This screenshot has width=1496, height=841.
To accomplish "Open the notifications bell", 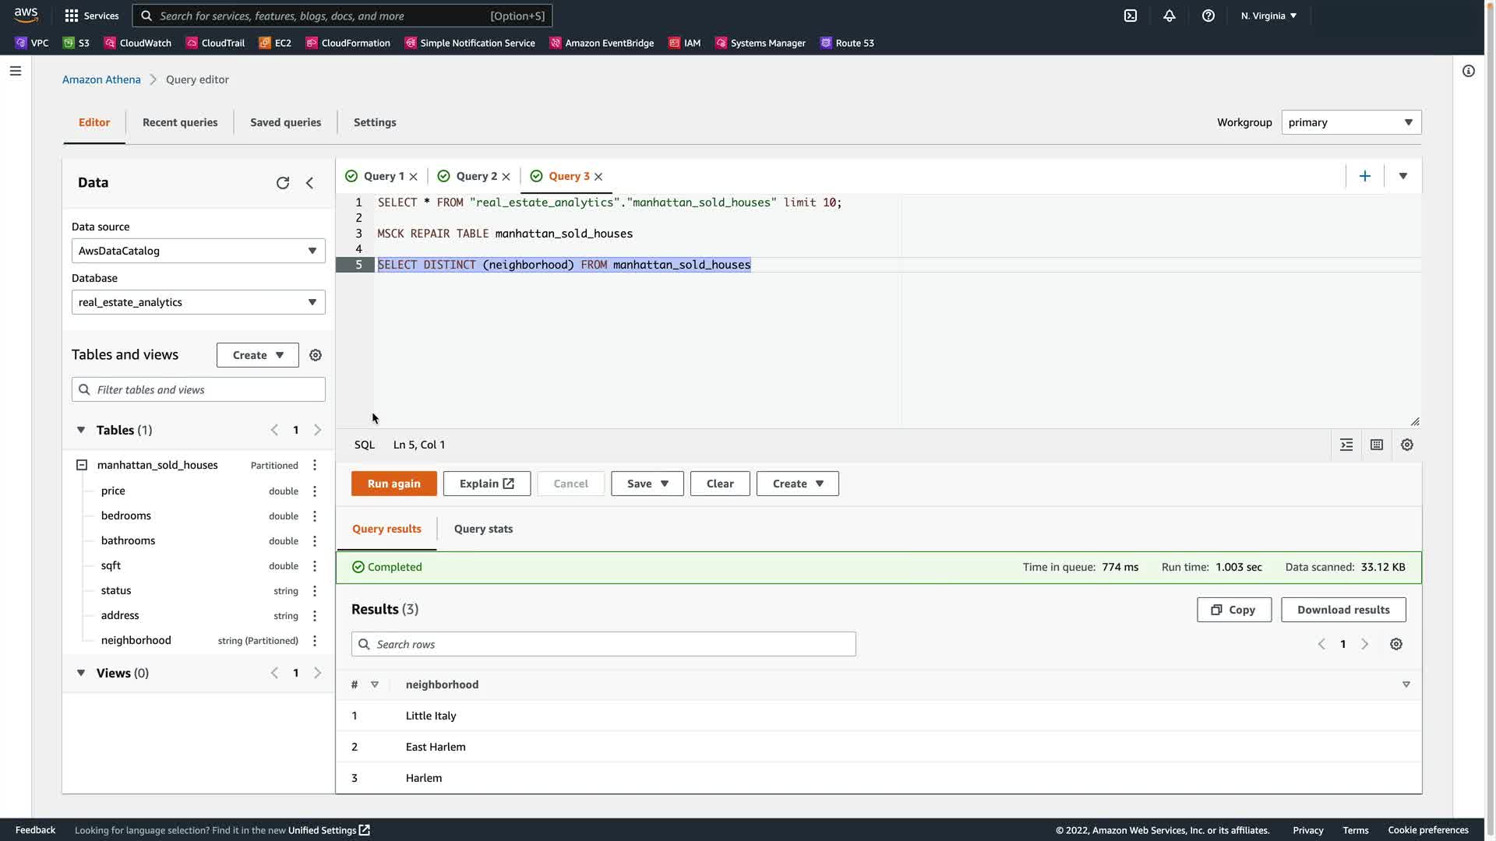I will point(1169,16).
